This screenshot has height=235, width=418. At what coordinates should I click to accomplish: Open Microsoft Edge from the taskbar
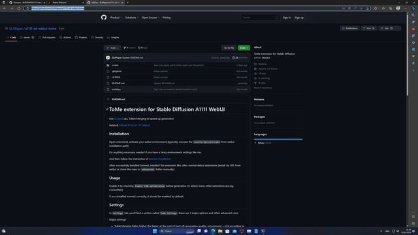coord(213,231)
